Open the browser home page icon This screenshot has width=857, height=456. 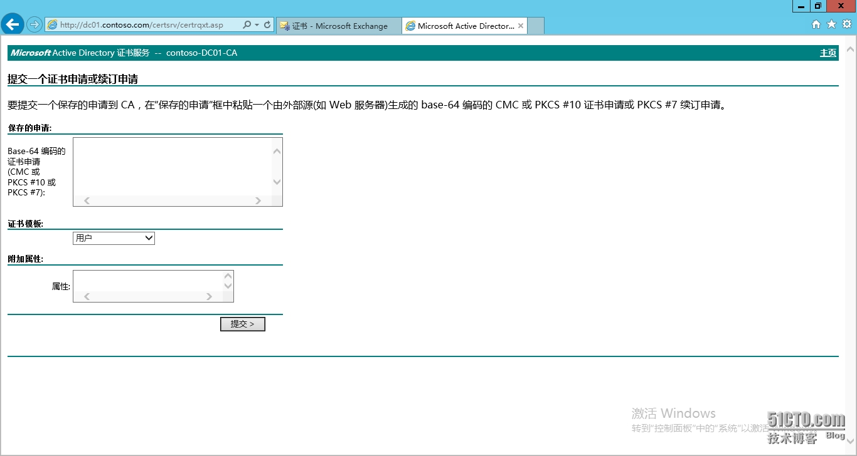816,24
